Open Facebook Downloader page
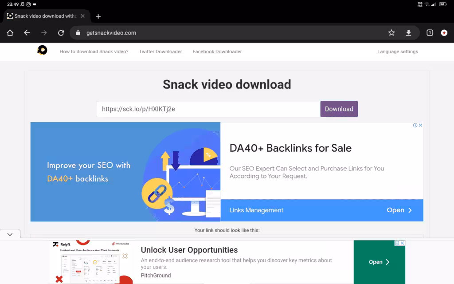Image resolution: width=454 pixels, height=284 pixels. [x=217, y=51]
